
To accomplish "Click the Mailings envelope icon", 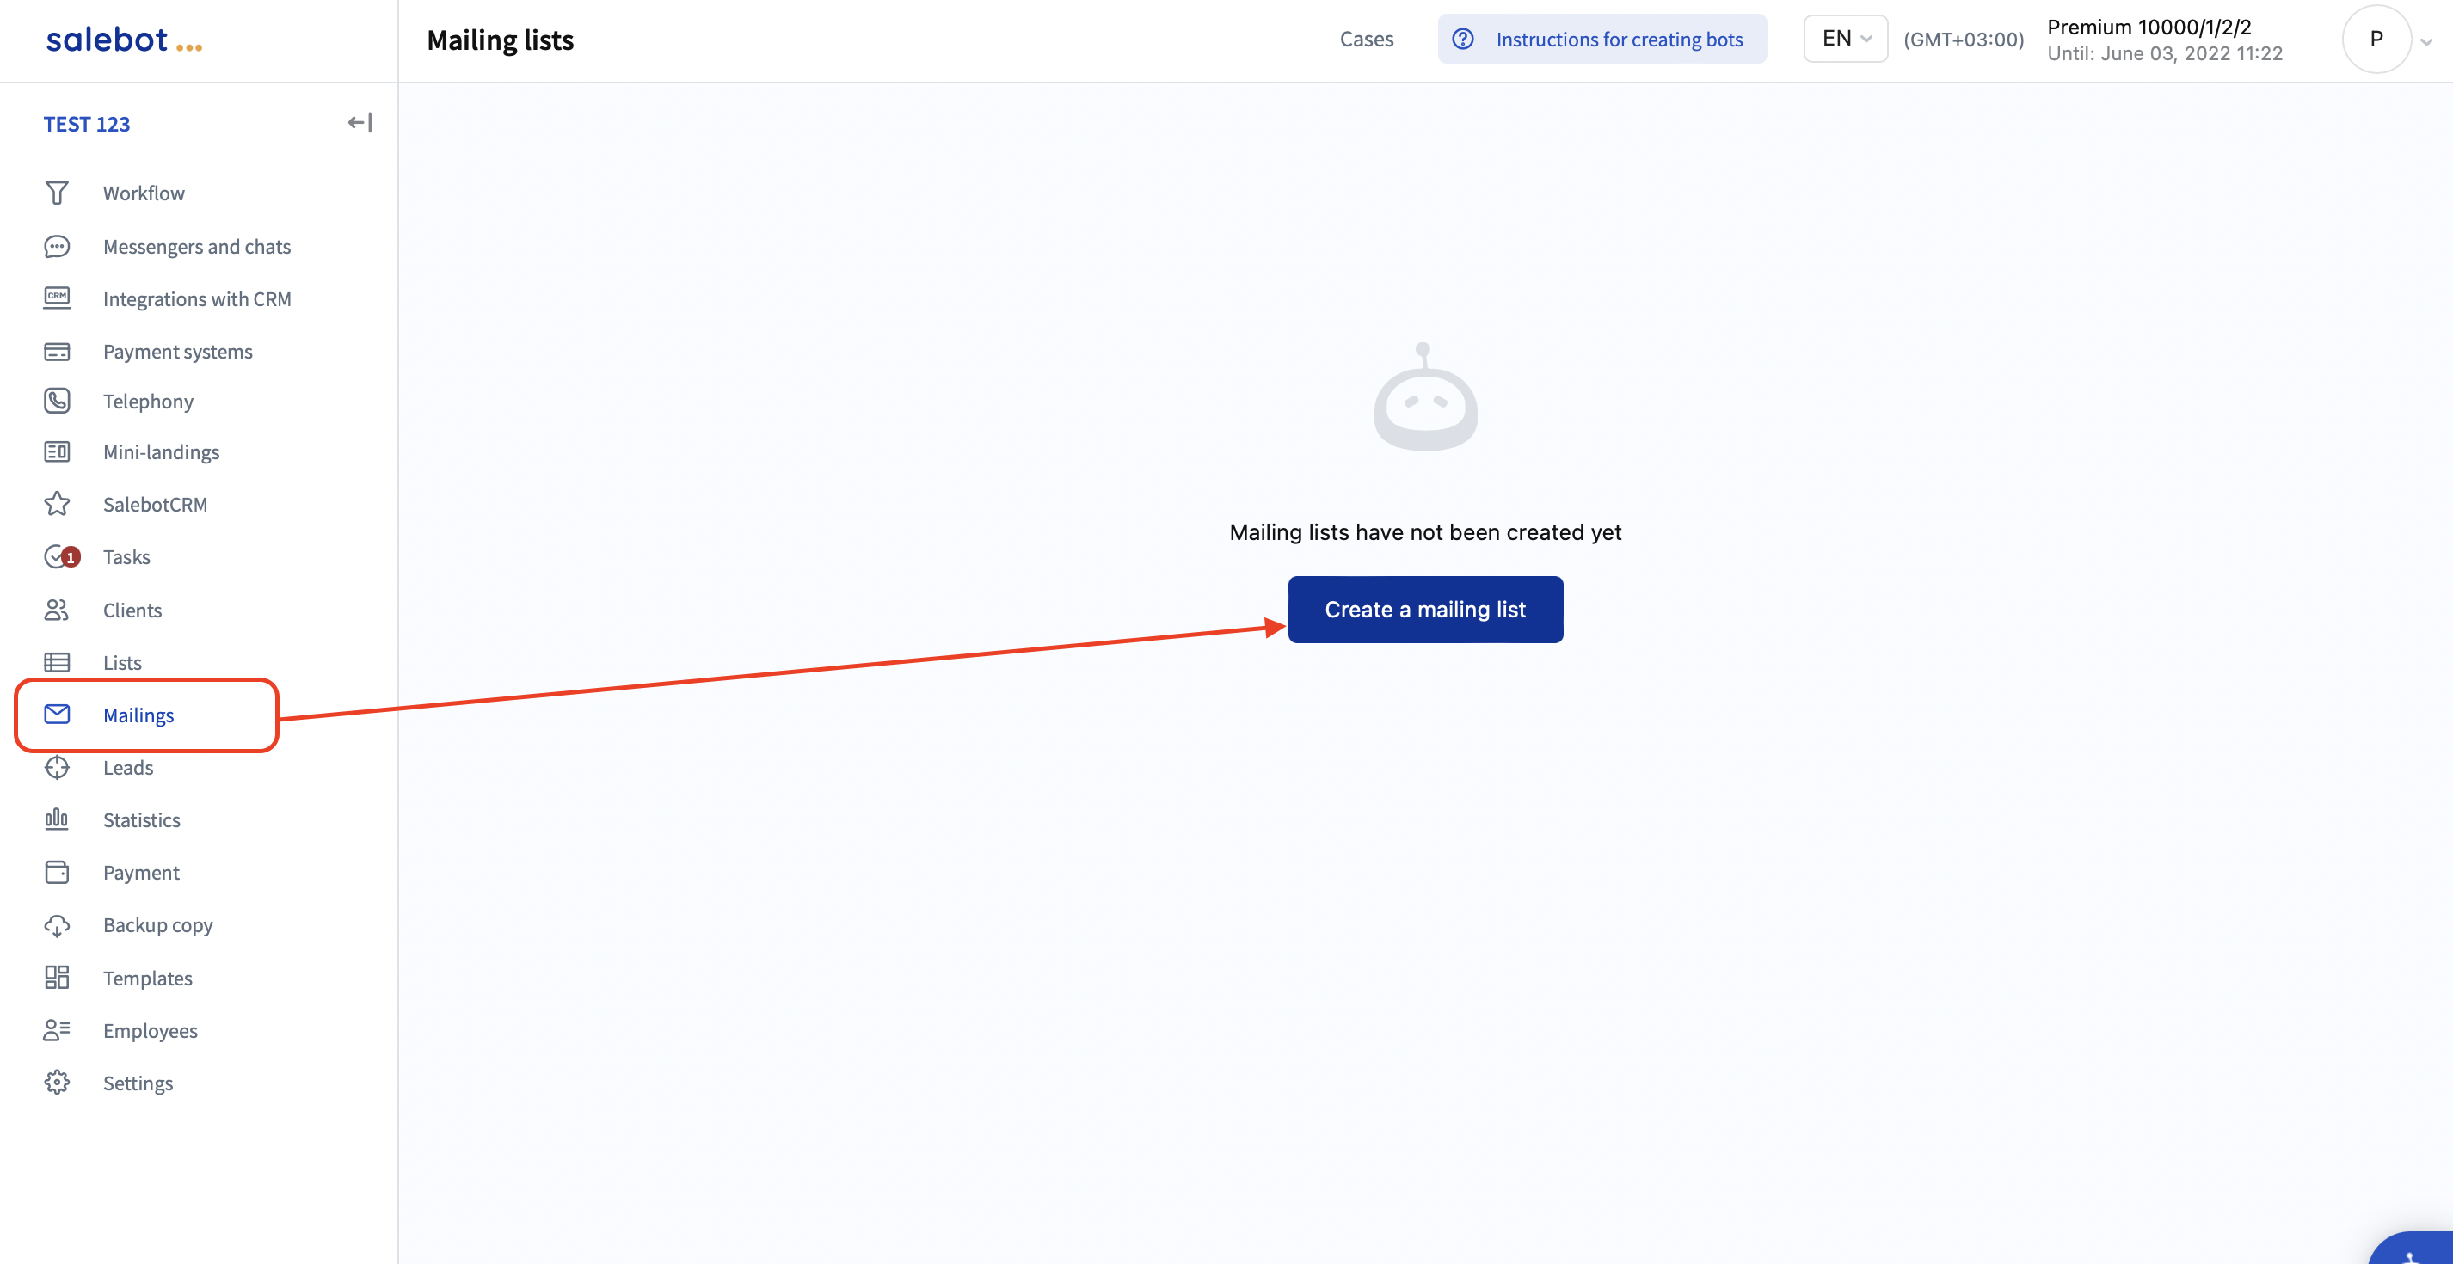I will (57, 714).
